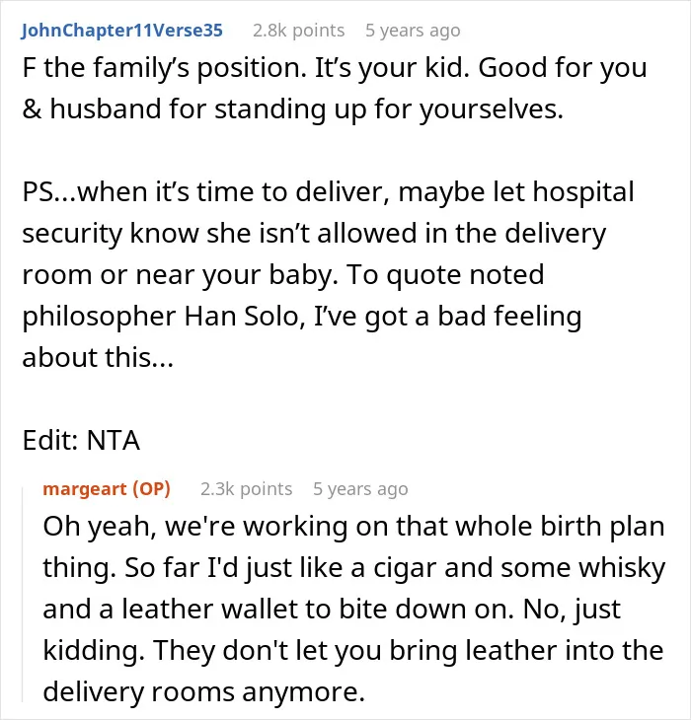Click the line "security know she isn't allowed"
Viewport: 691px width, 720px height.
(314, 234)
